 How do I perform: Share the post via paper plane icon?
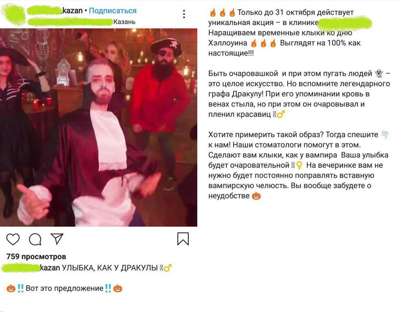pos(57,239)
